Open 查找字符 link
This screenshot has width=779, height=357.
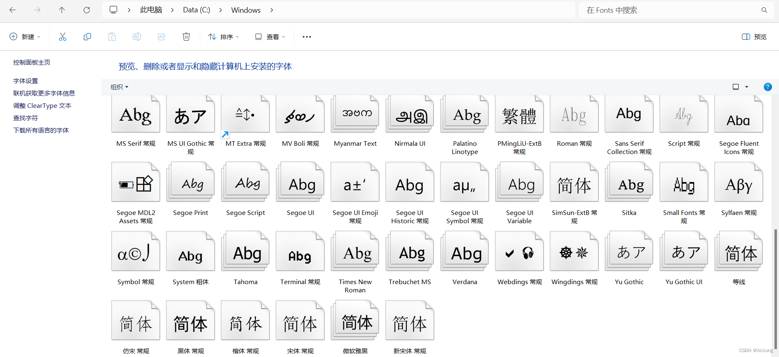tap(26, 118)
